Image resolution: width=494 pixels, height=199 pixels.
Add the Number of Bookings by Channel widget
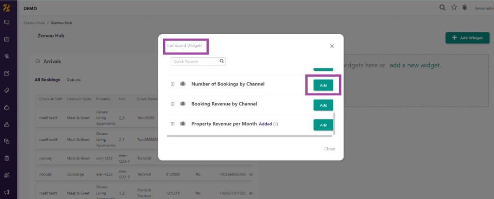tap(323, 85)
